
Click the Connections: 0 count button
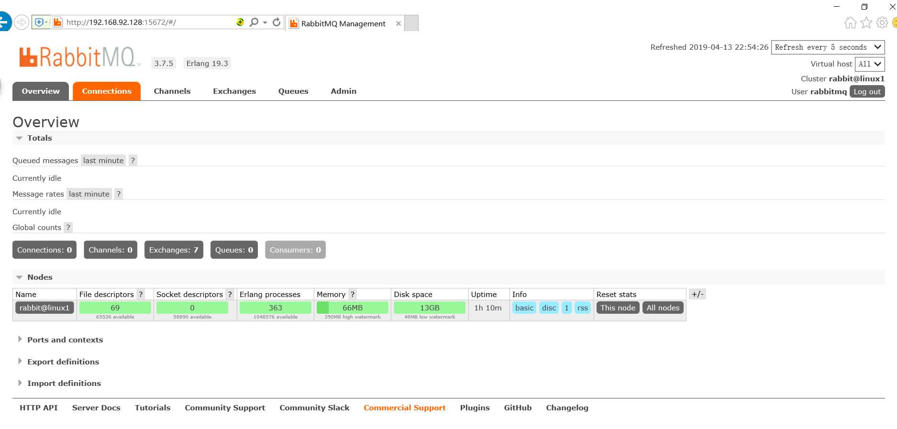44,250
